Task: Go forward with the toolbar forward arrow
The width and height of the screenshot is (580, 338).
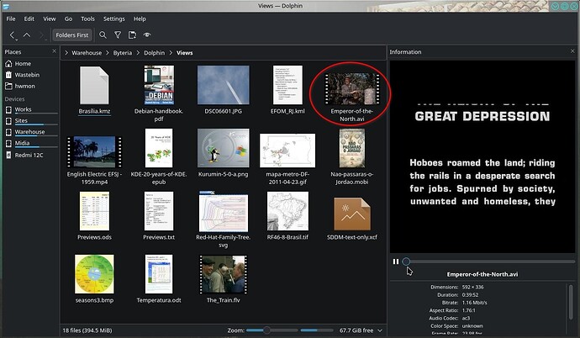Action: pyautogui.click(x=41, y=35)
